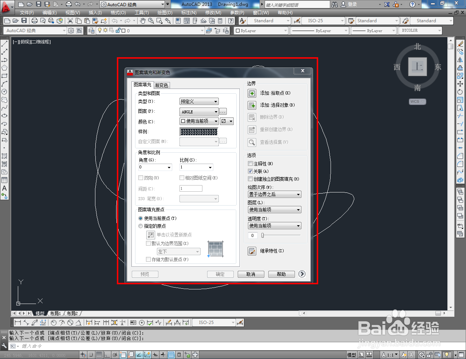Toggle Relative to paper space checkbox (相对图纸空间)
Screen dimensions: 466x359
[x=182, y=178]
